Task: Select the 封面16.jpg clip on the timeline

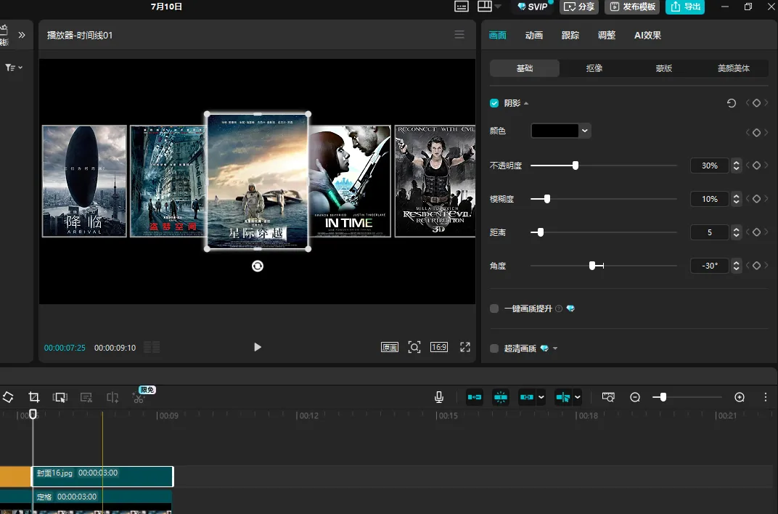Action: [103, 476]
